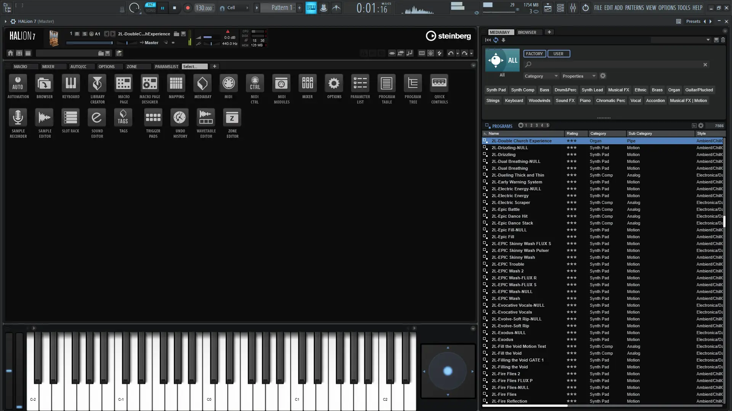Open the Macro Page Designer icon
The image size is (732, 411).
pyautogui.click(x=150, y=83)
